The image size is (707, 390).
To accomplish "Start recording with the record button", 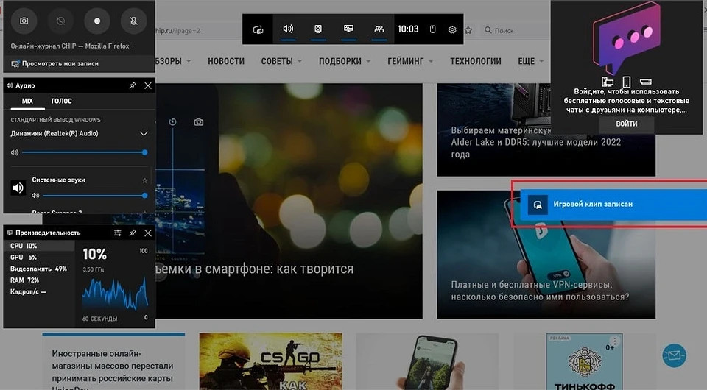I will (x=96, y=21).
